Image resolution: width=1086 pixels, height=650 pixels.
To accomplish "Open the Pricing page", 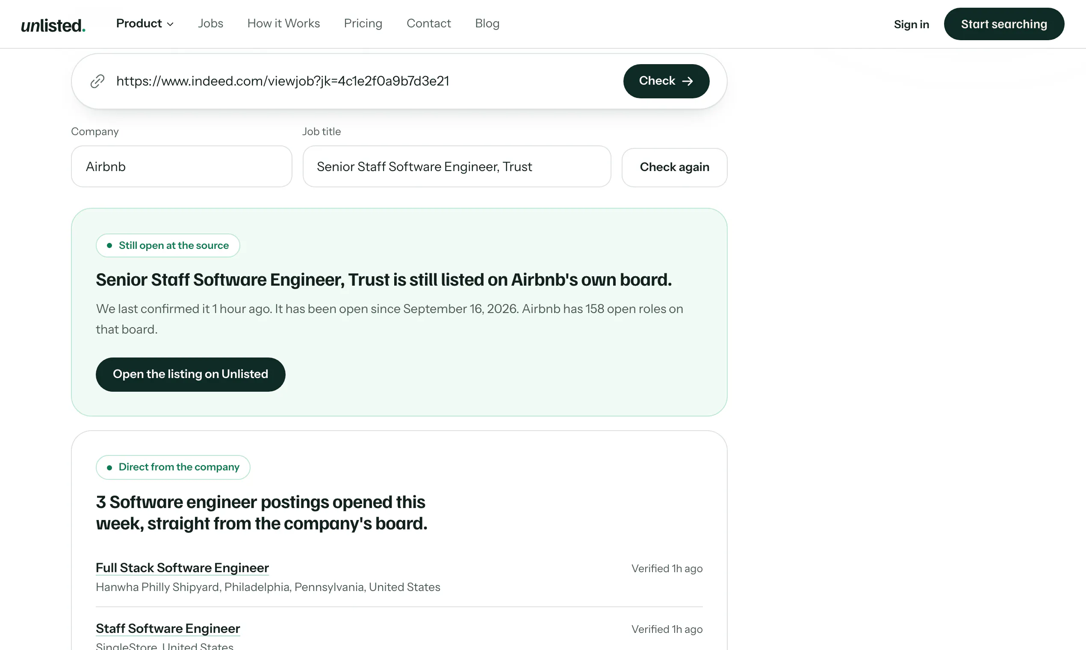I will pos(363,23).
